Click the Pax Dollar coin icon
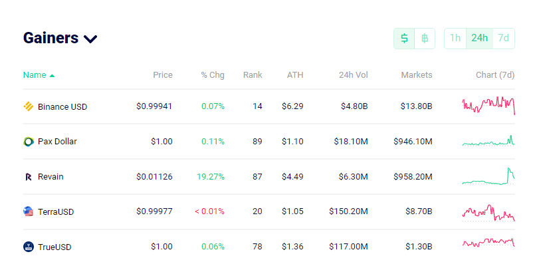539x274 pixels. click(28, 142)
